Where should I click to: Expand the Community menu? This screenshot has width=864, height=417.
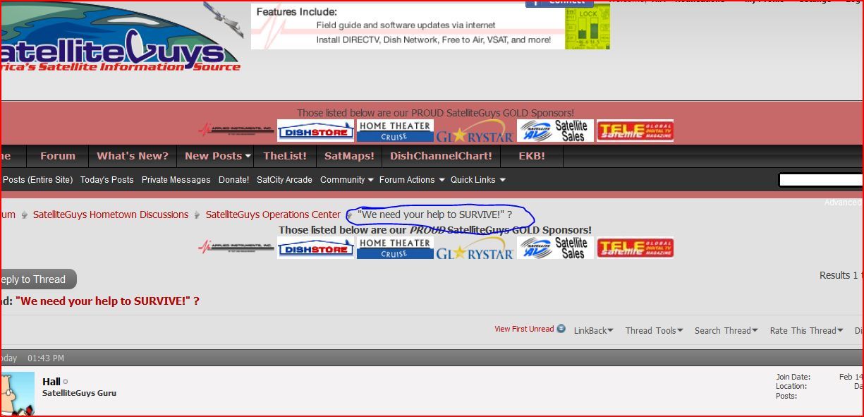pyautogui.click(x=346, y=180)
